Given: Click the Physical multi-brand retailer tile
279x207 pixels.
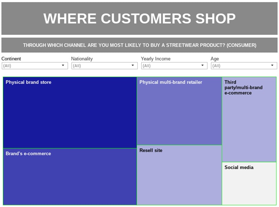Looking at the screenshot, I should (x=179, y=111).
